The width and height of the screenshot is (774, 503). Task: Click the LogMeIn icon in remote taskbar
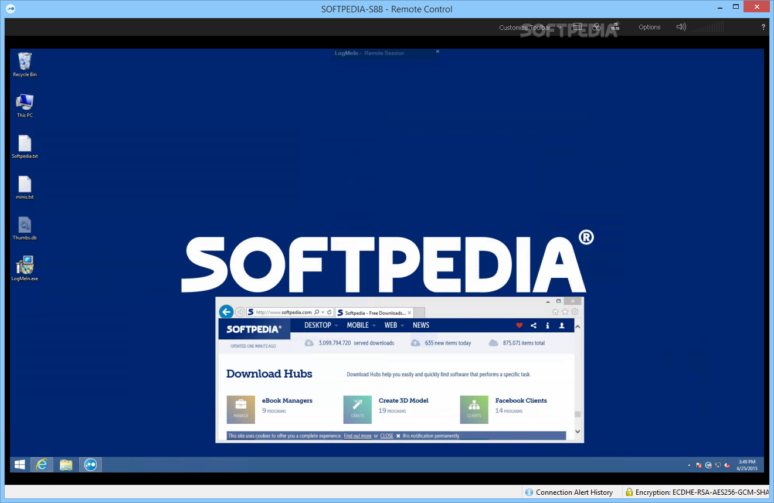(x=91, y=464)
